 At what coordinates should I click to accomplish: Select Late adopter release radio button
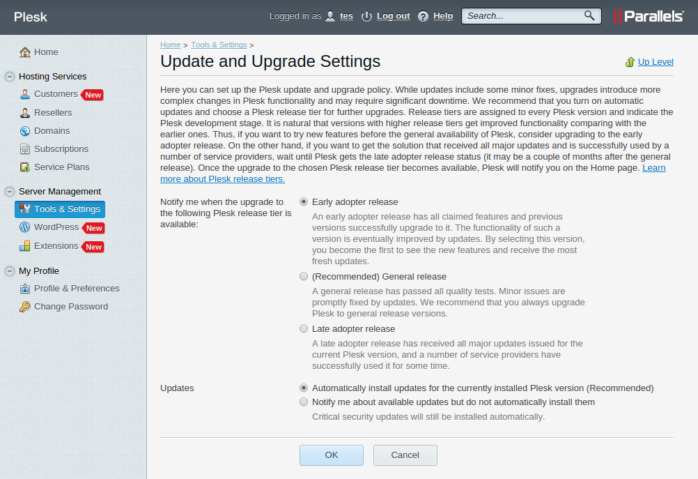click(304, 328)
